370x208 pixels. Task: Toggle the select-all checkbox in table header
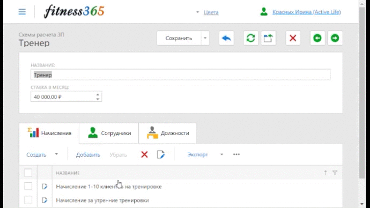28,173
